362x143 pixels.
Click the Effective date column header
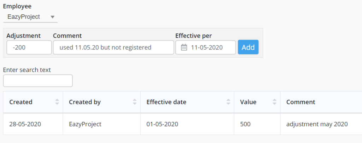[187, 102]
